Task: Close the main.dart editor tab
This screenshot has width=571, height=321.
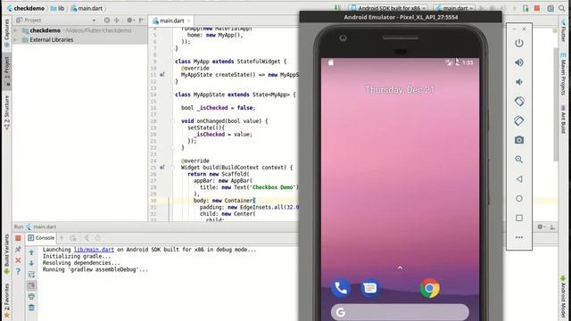Action: [188, 21]
